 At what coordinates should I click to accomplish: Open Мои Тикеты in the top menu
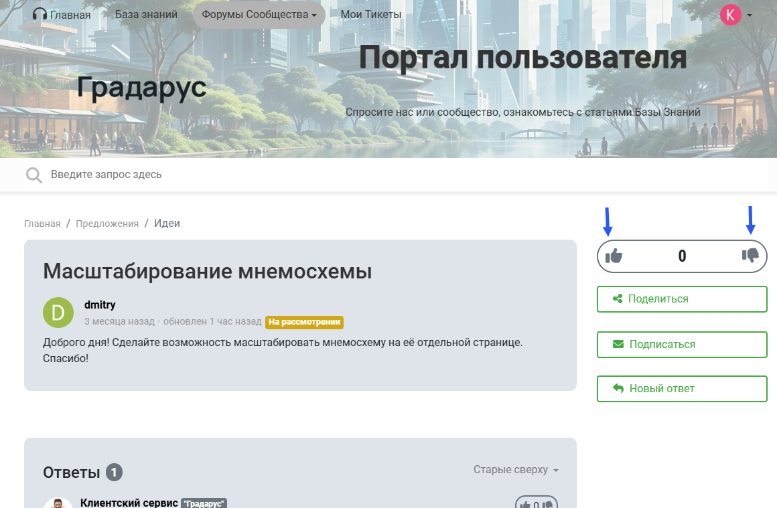(370, 14)
